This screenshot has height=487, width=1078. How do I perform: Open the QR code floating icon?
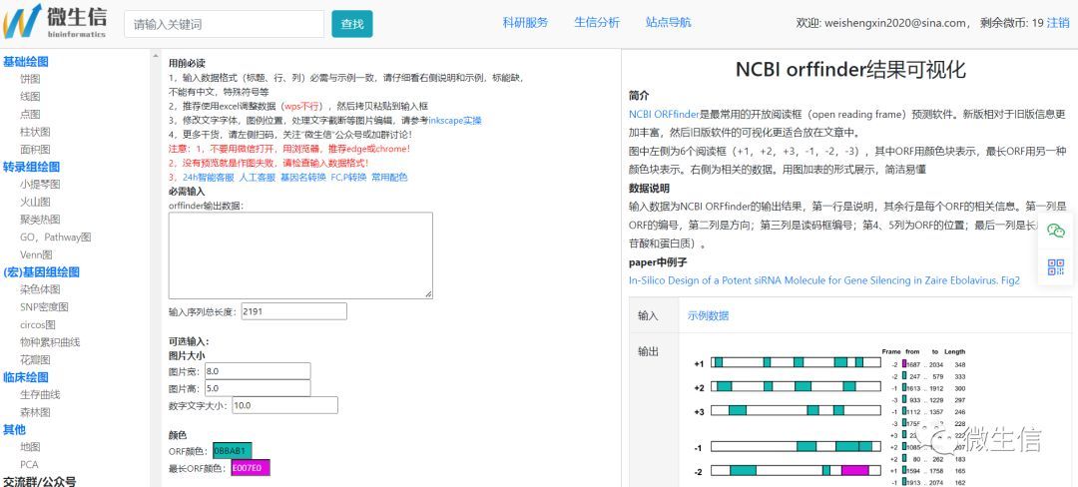(x=1055, y=267)
